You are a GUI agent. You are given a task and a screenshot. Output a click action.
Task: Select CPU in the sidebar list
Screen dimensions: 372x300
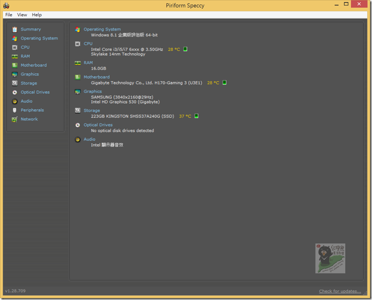point(25,48)
